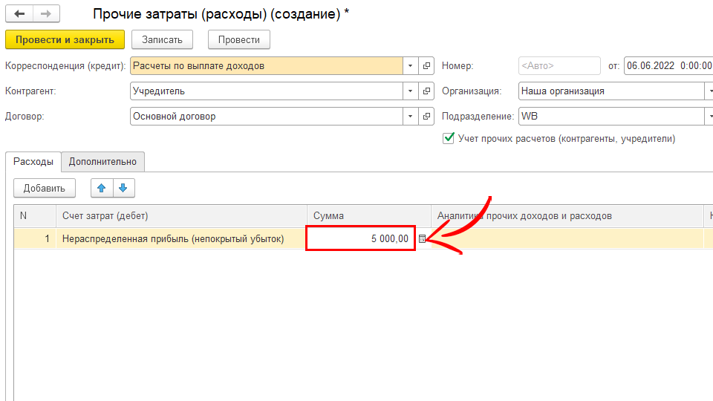Move row down with blue arrow
The height and width of the screenshot is (401, 713).
[x=123, y=188]
